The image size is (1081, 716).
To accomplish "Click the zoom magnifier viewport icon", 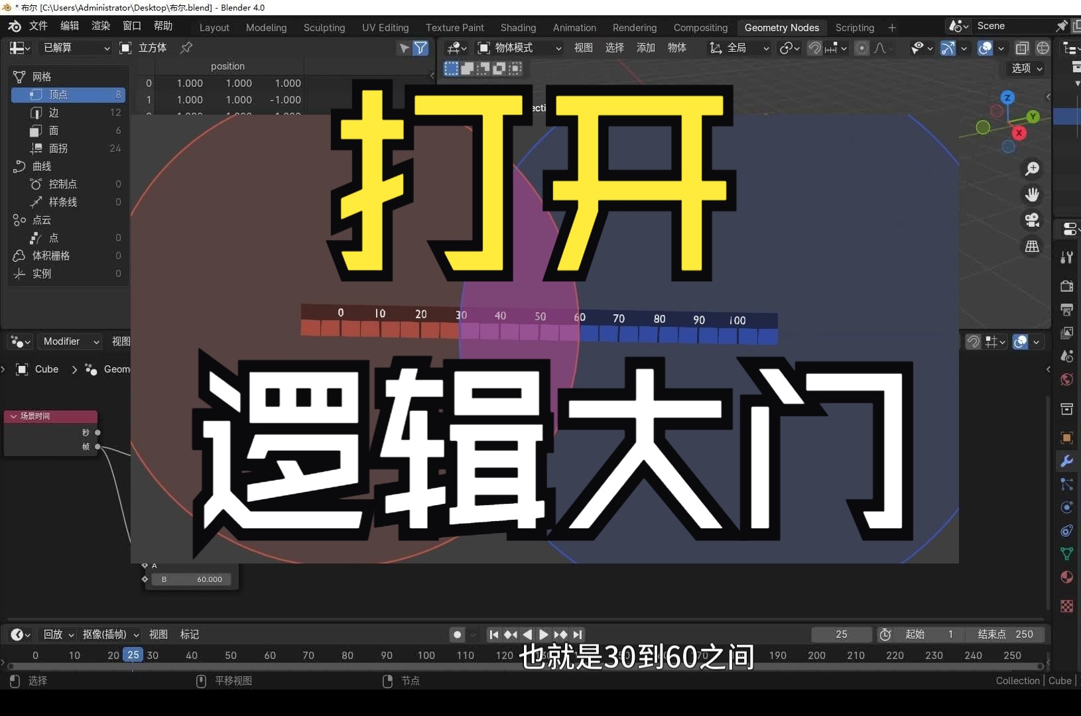I will click(1032, 168).
